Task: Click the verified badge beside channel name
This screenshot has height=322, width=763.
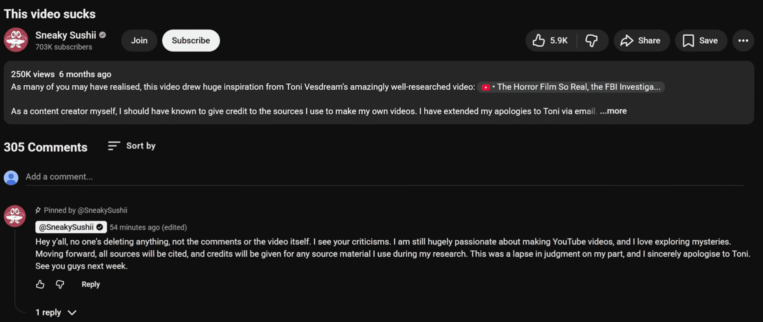Action: [103, 35]
